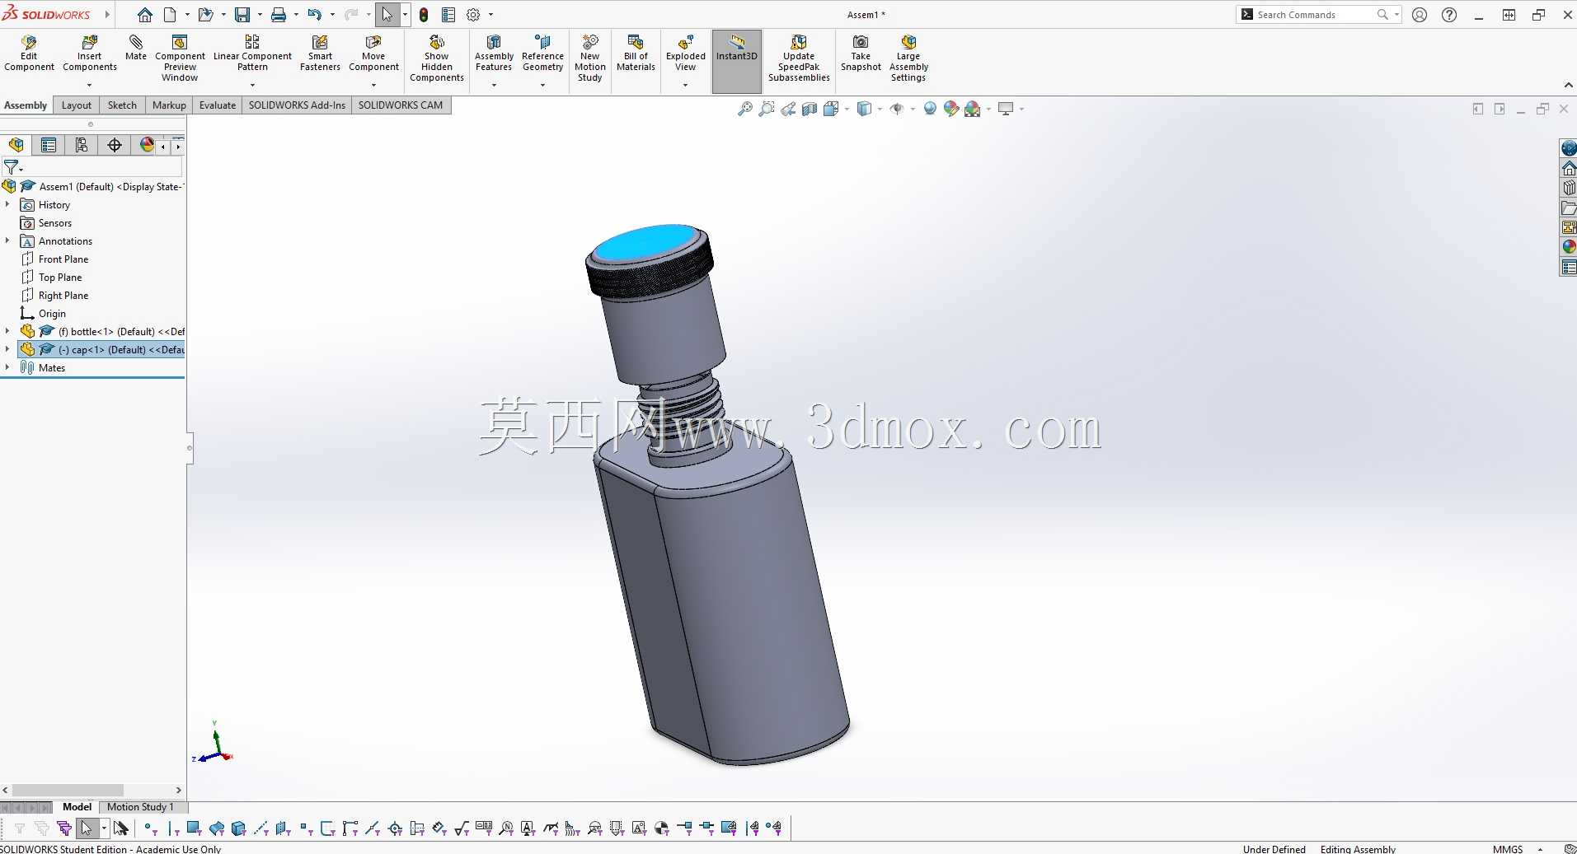Screen dimensions: 1577x854
Task: Take Snapshot of the assembly
Action: [861, 54]
